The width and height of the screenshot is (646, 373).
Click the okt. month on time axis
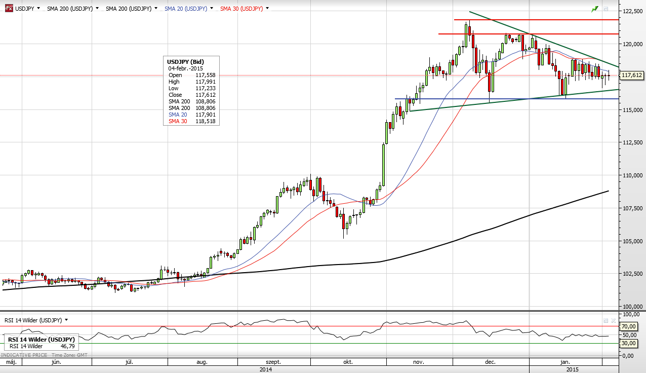pyautogui.click(x=348, y=362)
